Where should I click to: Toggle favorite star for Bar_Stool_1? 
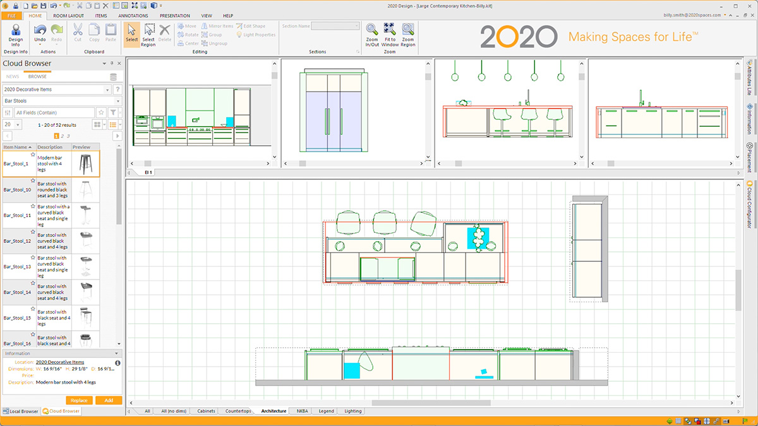33,154
